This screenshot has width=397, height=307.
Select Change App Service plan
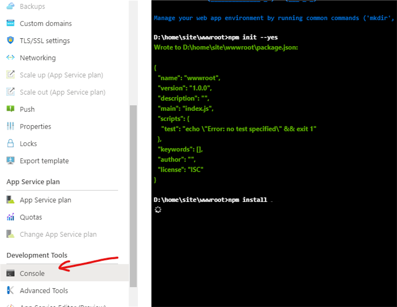point(58,235)
